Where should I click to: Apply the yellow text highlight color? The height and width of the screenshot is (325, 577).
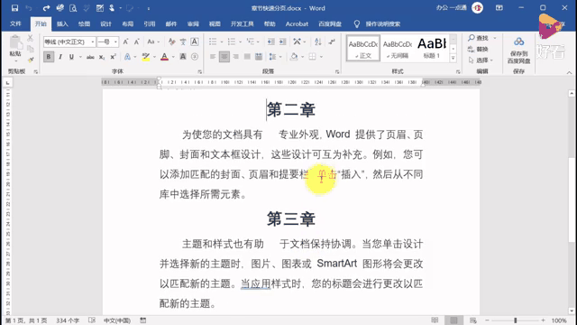pos(146,57)
